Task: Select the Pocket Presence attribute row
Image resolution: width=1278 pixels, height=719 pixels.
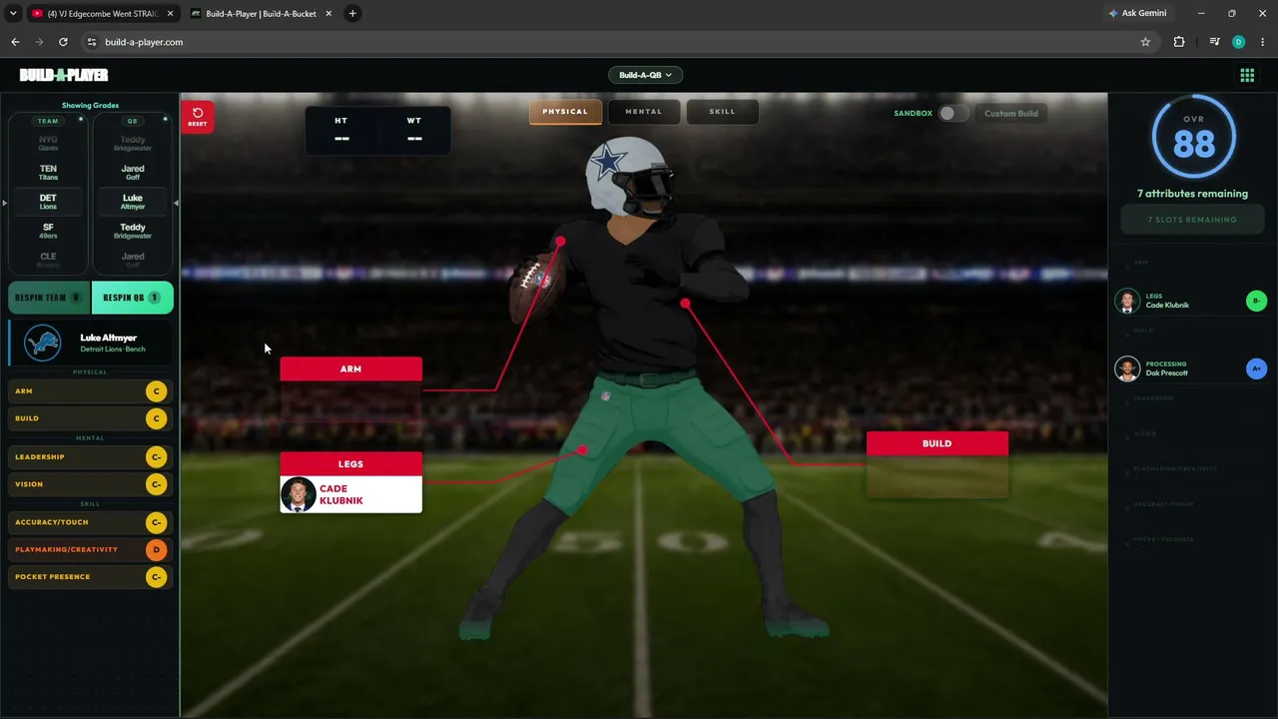Action: pos(90,577)
